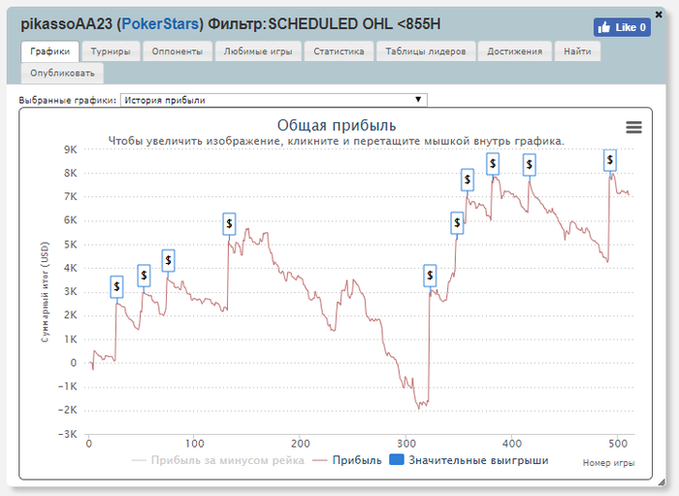Open the Достижения tab
The width and height of the screenshot is (679, 496).
point(514,51)
